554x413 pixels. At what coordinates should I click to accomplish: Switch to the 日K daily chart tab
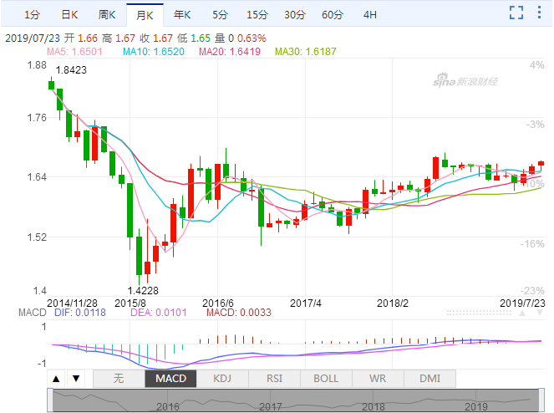(69, 15)
